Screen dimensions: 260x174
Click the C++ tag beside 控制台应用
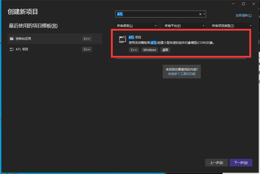click(87, 39)
